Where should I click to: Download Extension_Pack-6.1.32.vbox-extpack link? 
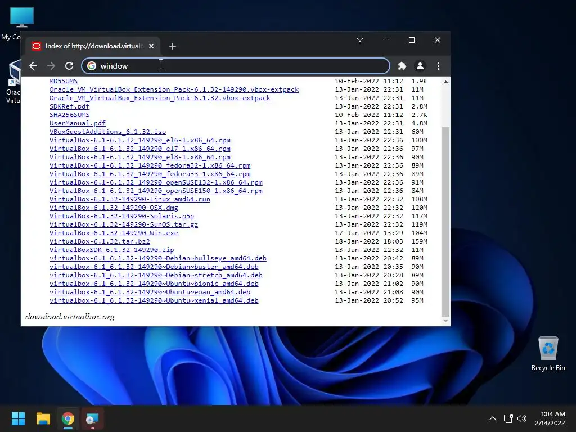tap(160, 98)
